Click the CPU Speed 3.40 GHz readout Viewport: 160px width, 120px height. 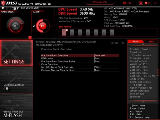[x=76, y=9]
